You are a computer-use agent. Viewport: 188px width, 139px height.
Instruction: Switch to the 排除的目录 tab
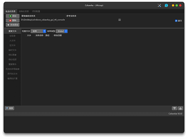tap(23, 11)
